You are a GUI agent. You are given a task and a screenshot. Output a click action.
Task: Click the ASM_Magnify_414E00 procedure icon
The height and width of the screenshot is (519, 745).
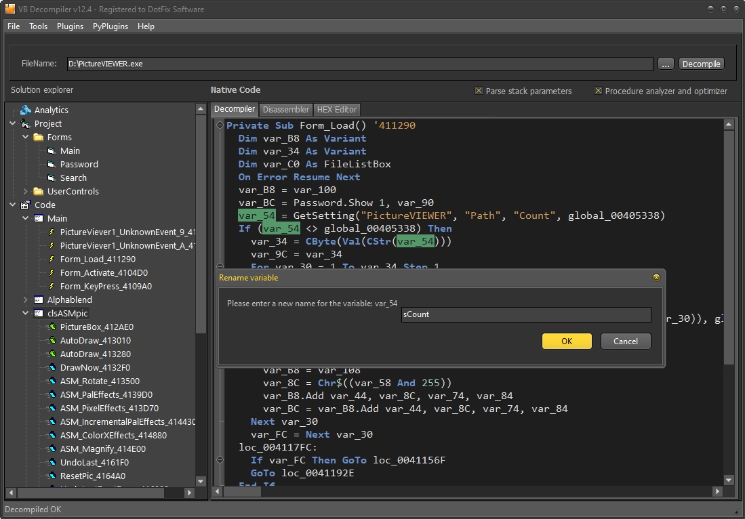(x=52, y=449)
